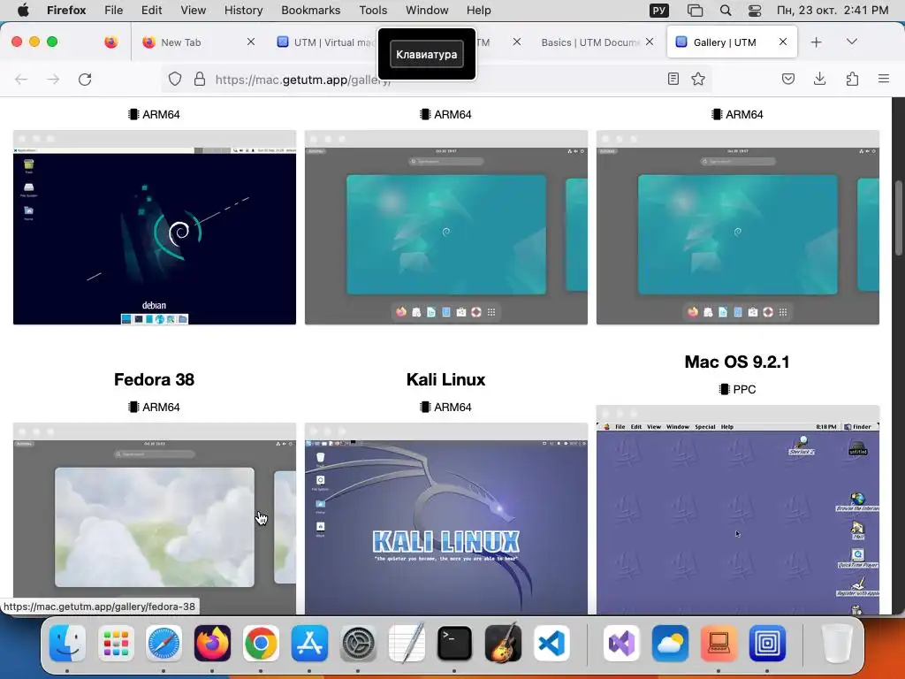
Task: Open the Debian Xfce screenshot thumbnail
Action: tap(155, 227)
